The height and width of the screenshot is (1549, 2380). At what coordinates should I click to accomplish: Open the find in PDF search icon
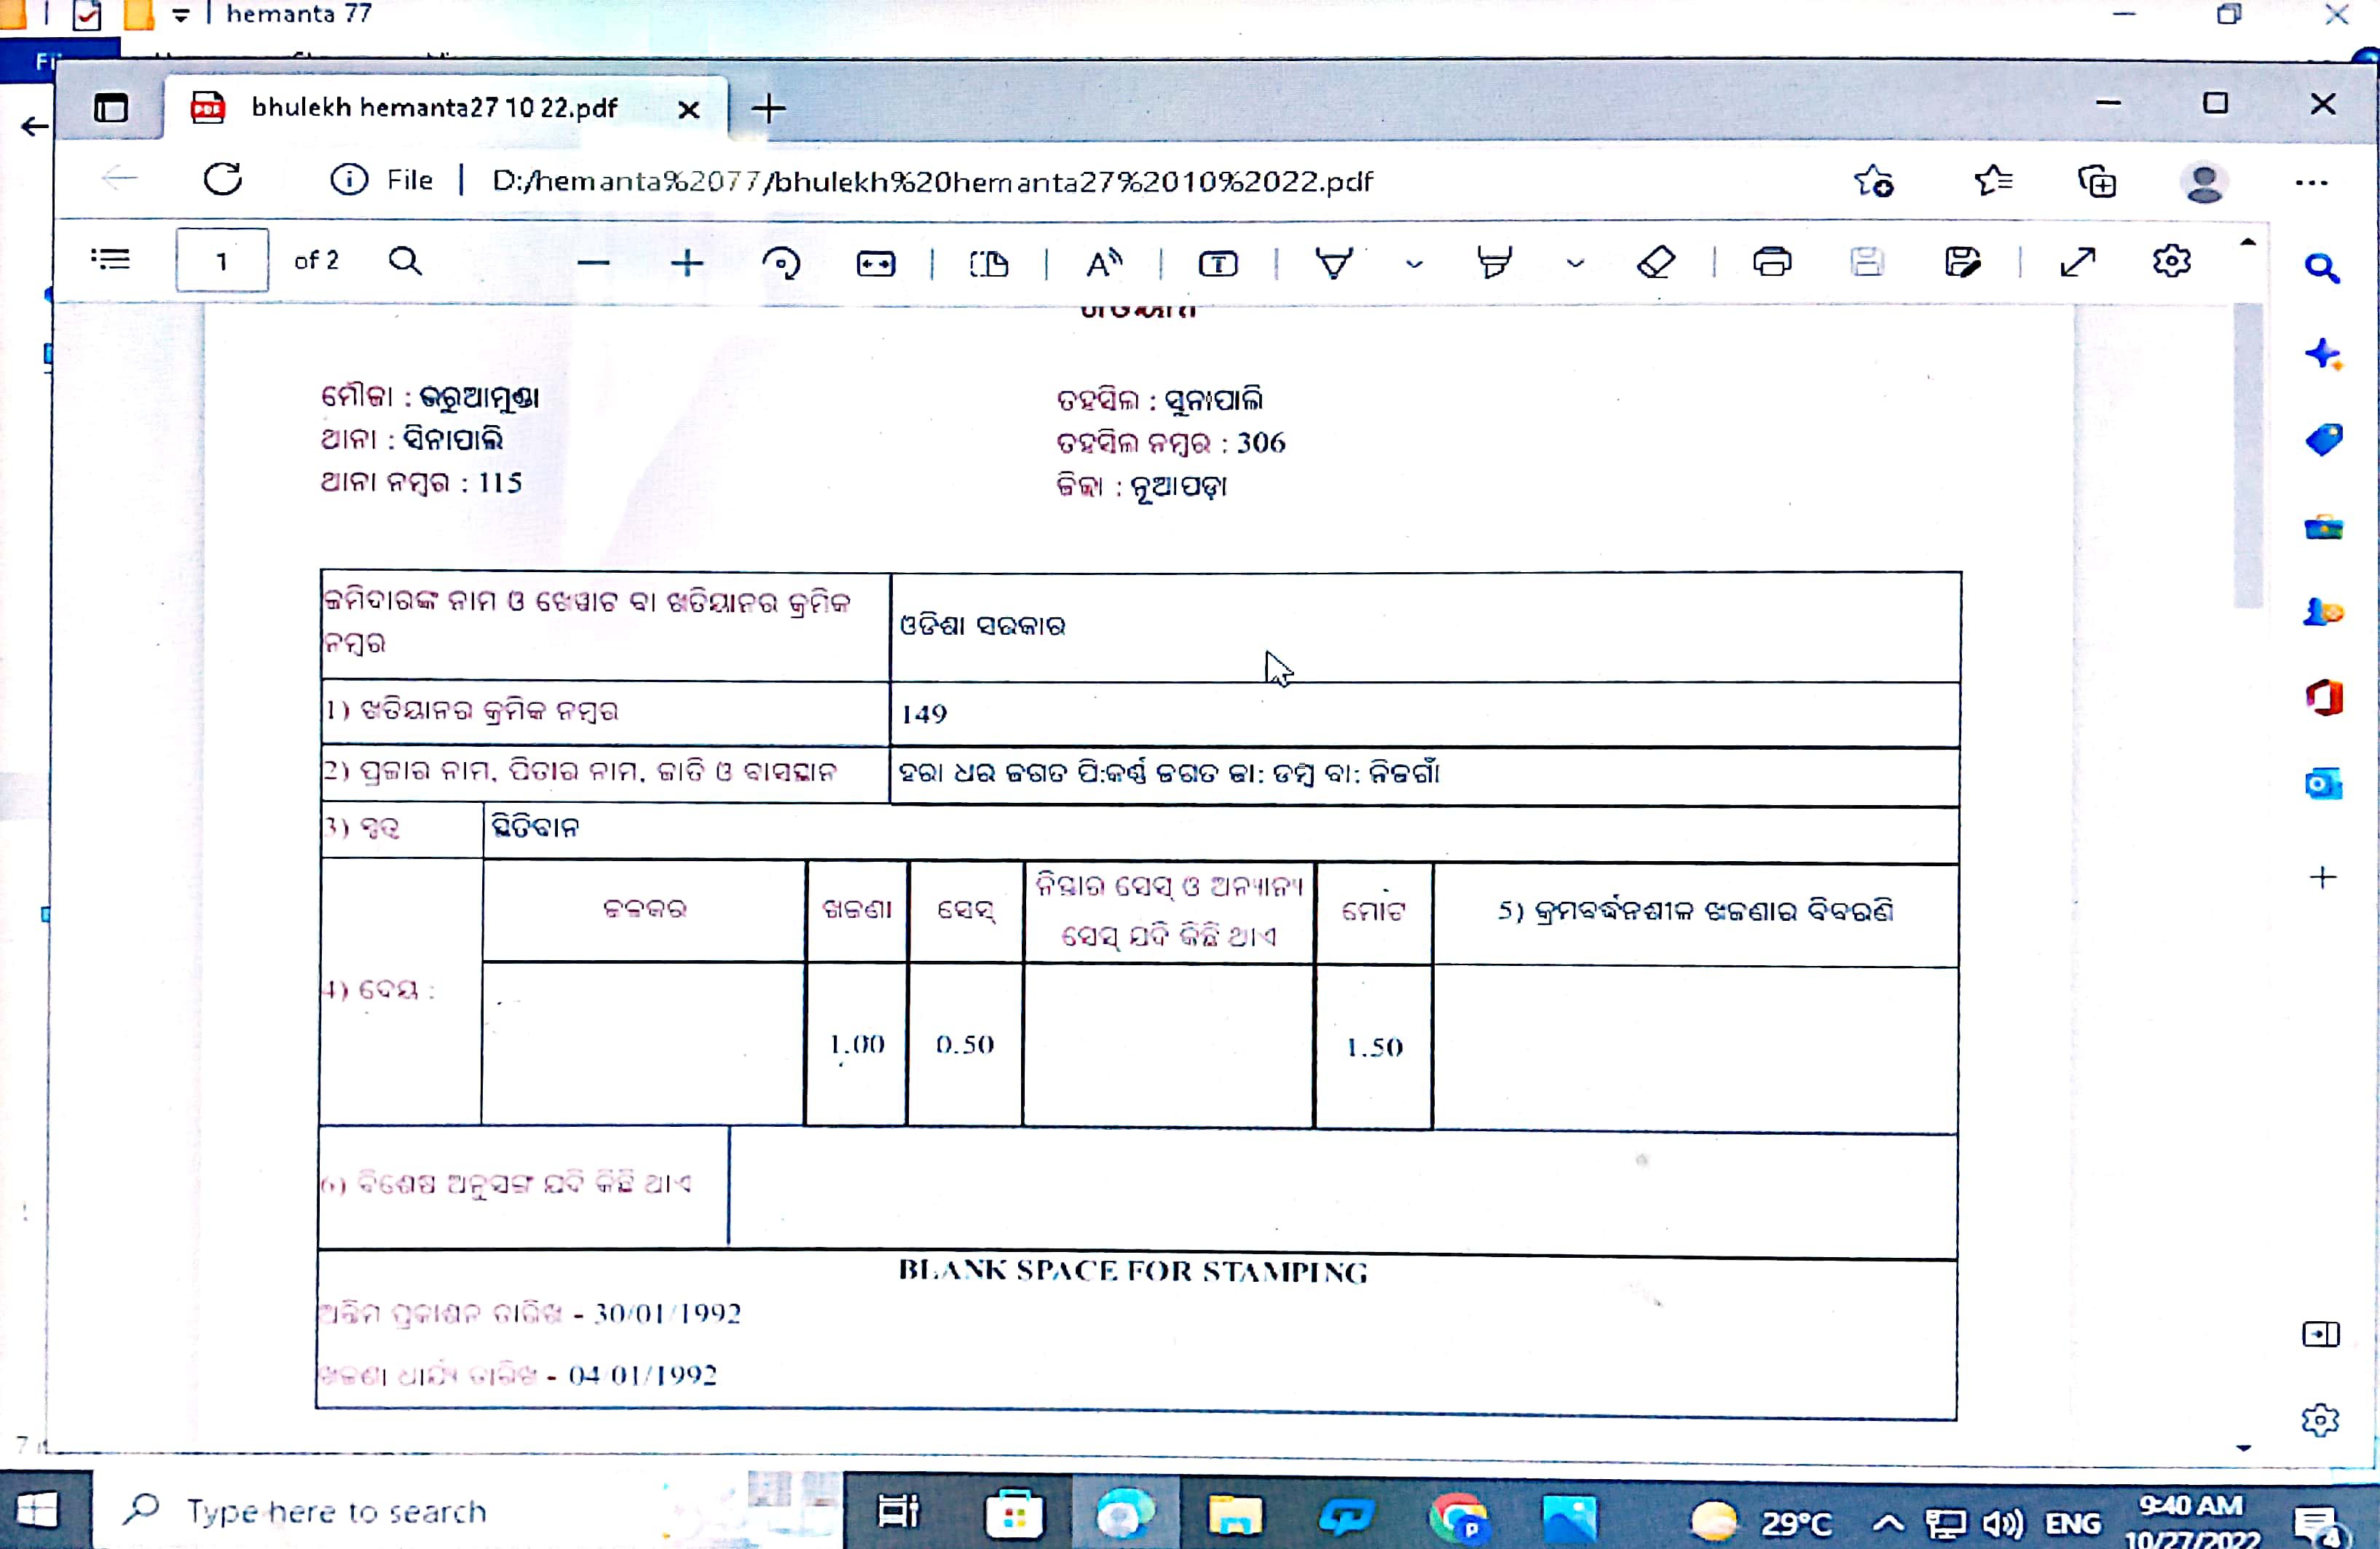[405, 262]
